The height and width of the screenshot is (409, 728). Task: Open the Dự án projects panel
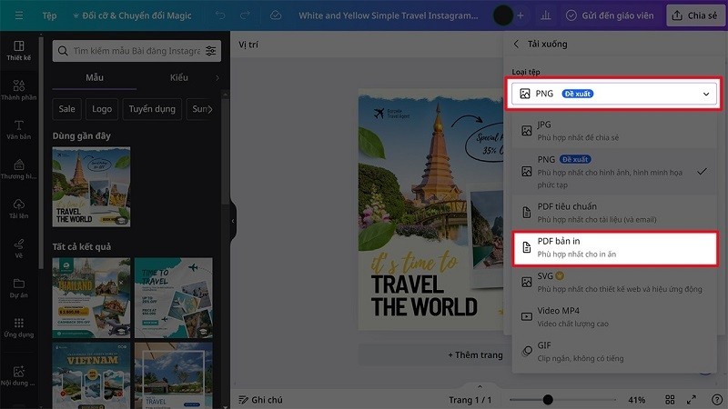19,288
